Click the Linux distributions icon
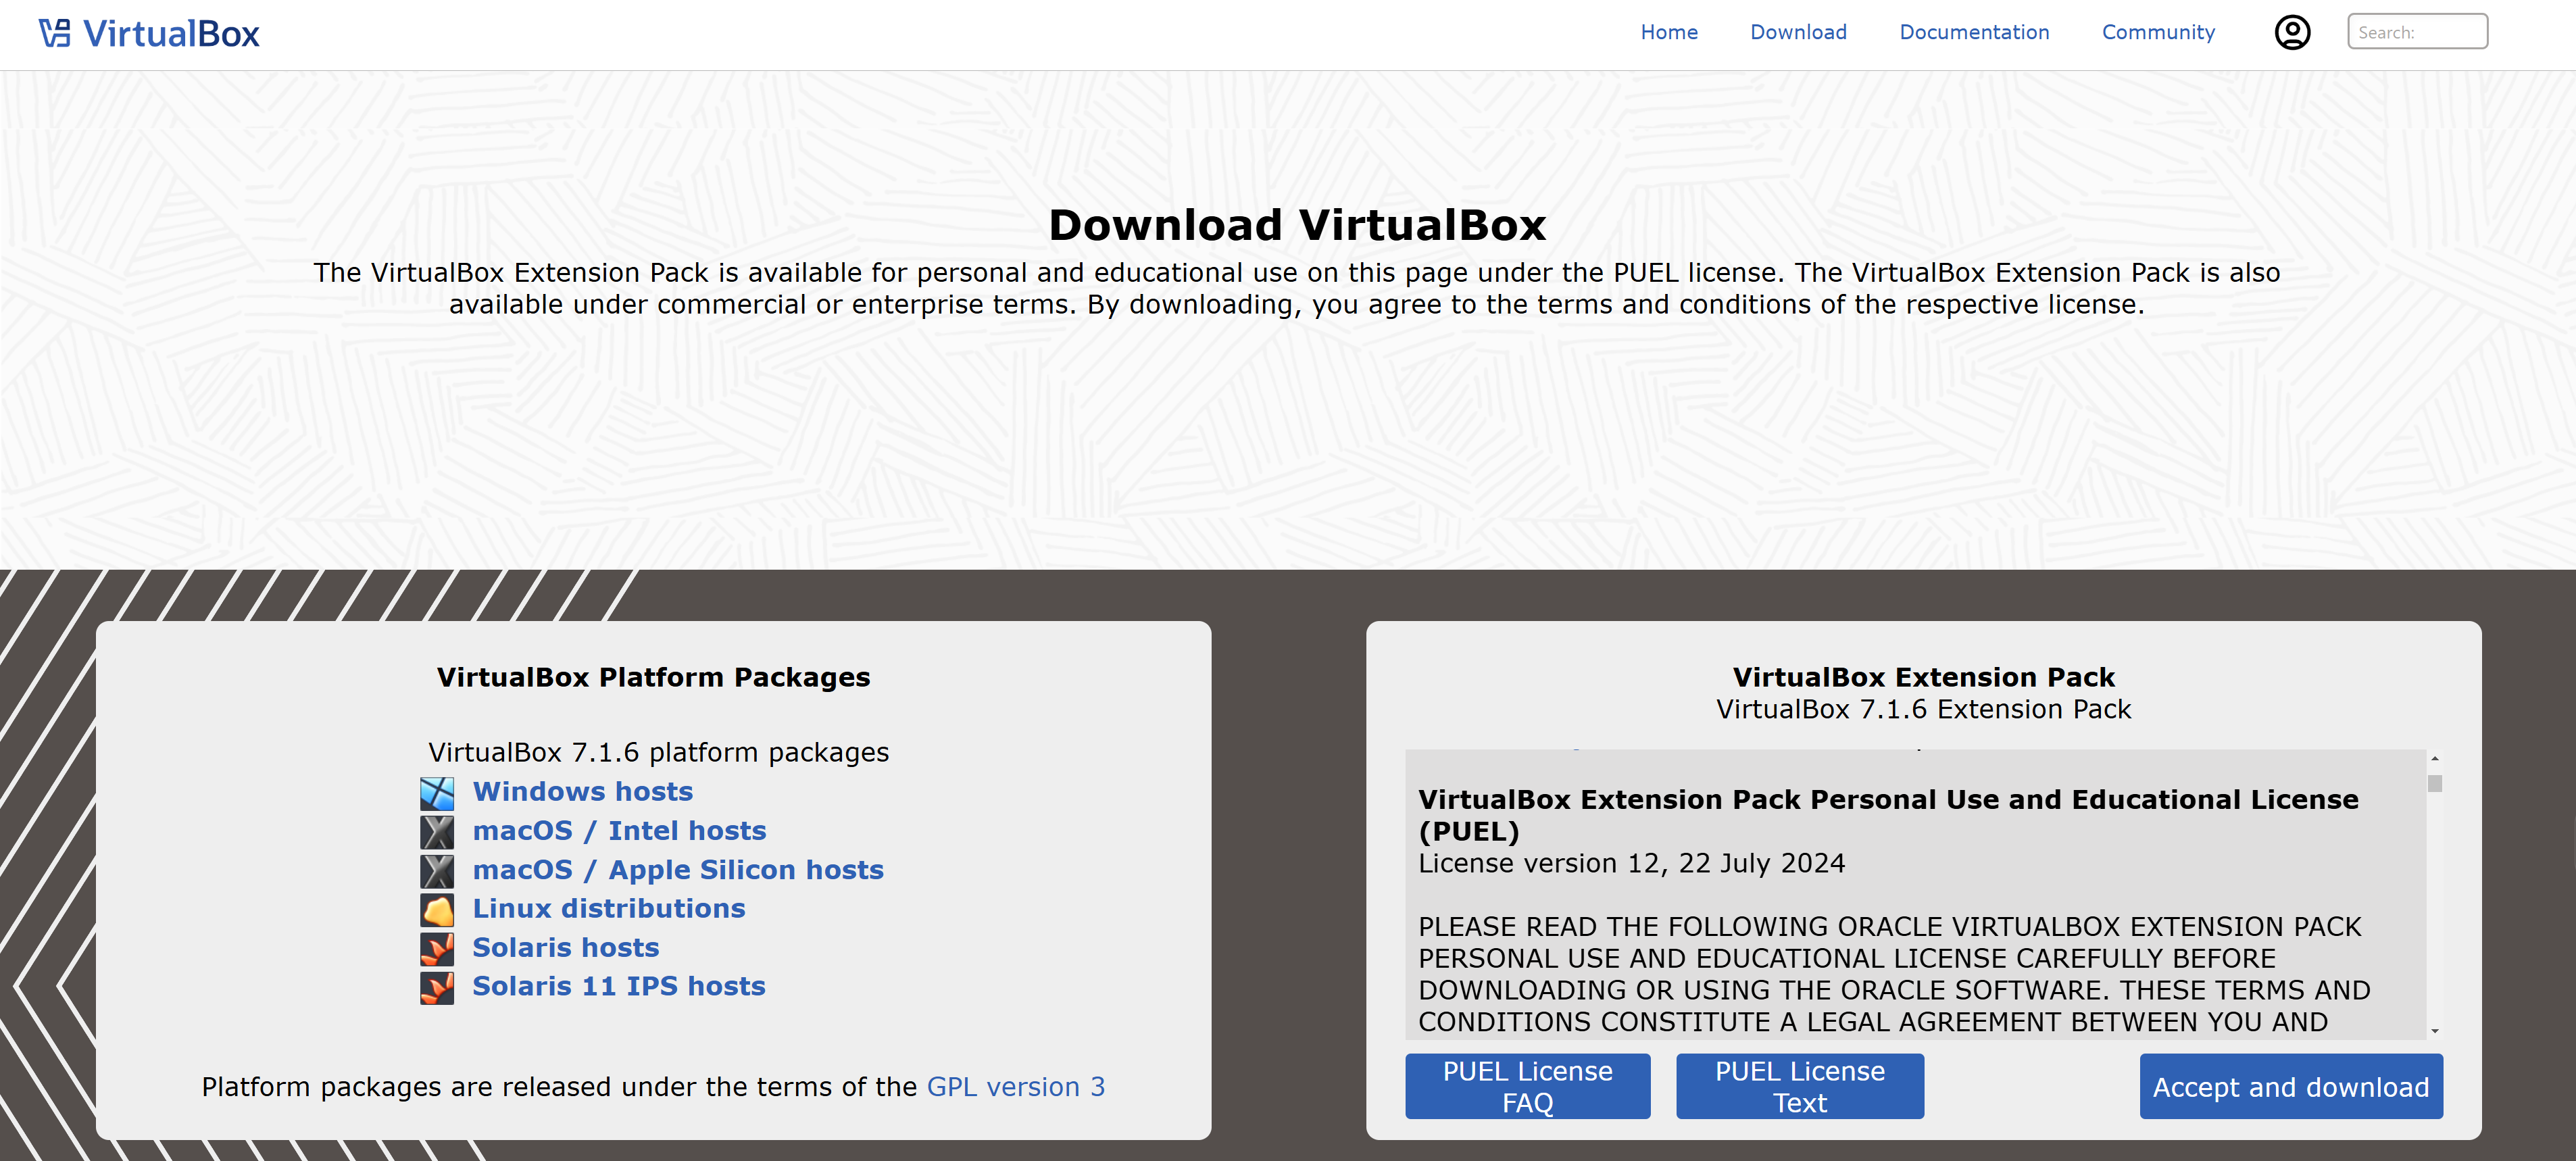Viewport: 2576px width, 1161px height. coord(437,910)
